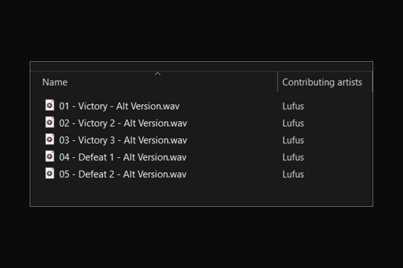403x268 pixels.
Task: Click the media icon of 01 - Victory file
Action: pyautogui.click(x=50, y=105)
